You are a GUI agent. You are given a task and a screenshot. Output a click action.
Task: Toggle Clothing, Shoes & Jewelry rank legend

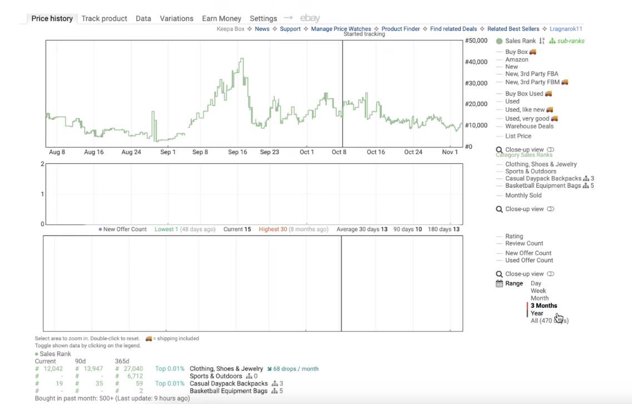click(x=541, y=164)
